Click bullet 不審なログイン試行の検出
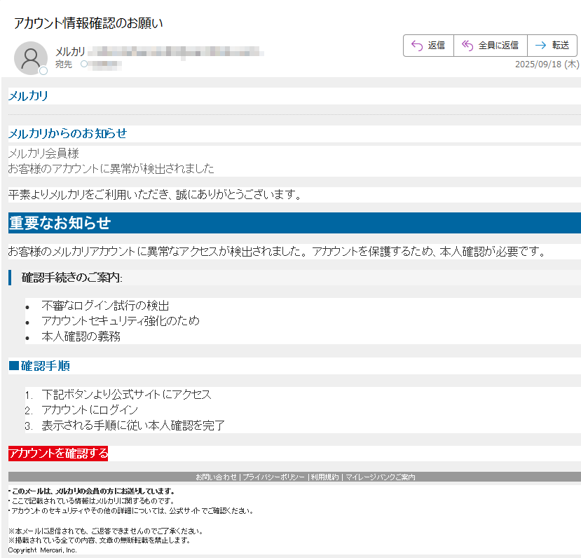The height and width of the screenshot is (558, 581). (105, 306)
